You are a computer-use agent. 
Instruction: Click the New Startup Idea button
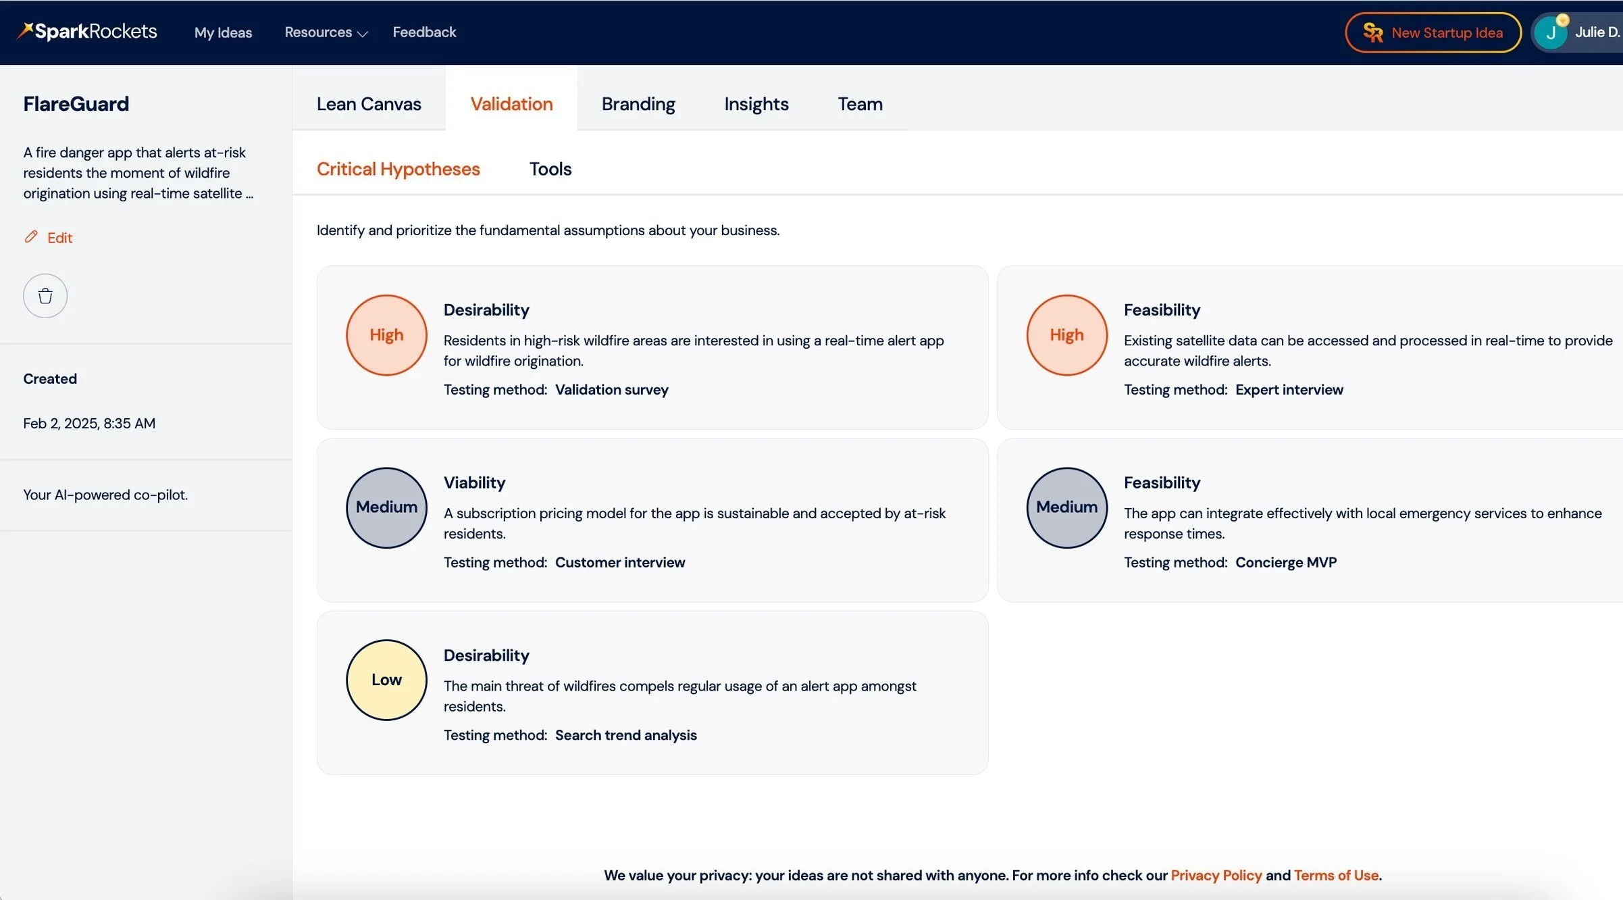pos(1446,32)
